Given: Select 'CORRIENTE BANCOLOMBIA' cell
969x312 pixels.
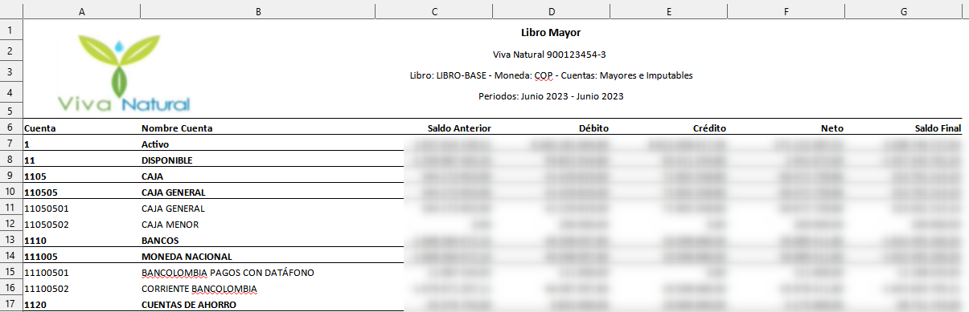Looking at the screenshot, I should (x=257, y=288).
